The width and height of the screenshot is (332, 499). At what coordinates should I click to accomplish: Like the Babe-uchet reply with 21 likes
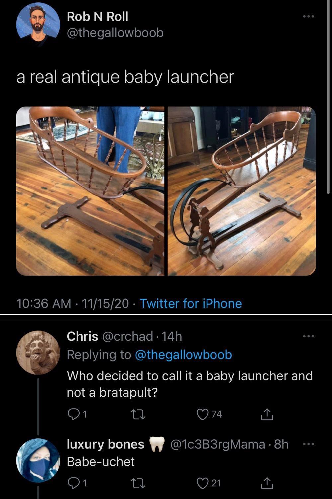click(x=202, y=483)
